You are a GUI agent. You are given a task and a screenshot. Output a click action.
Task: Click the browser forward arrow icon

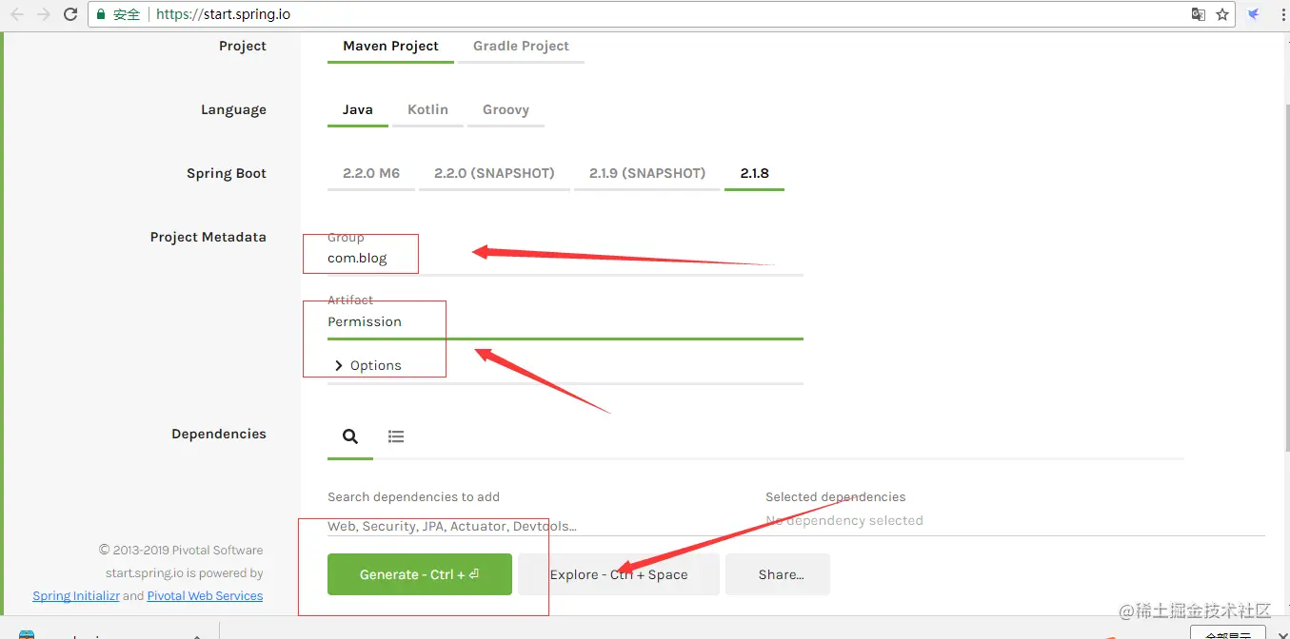(44, 14)
